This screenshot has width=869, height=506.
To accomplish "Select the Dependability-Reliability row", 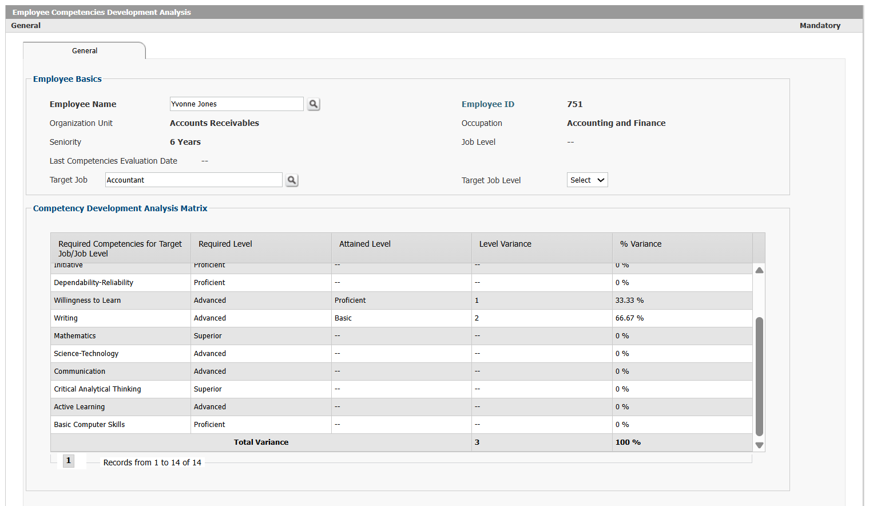I will pyautogui.click(x=402, y=283).
